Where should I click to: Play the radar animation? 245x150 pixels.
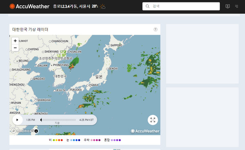tap(17, 120)
